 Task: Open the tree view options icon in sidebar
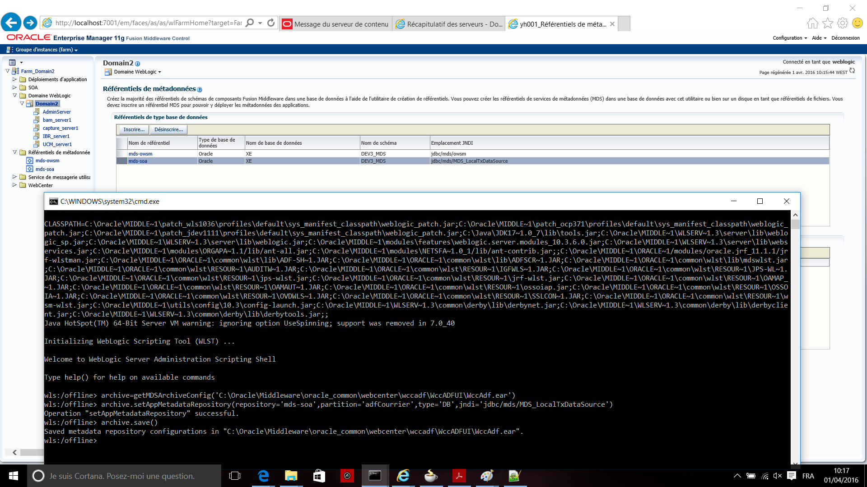[x=13, y=62]
